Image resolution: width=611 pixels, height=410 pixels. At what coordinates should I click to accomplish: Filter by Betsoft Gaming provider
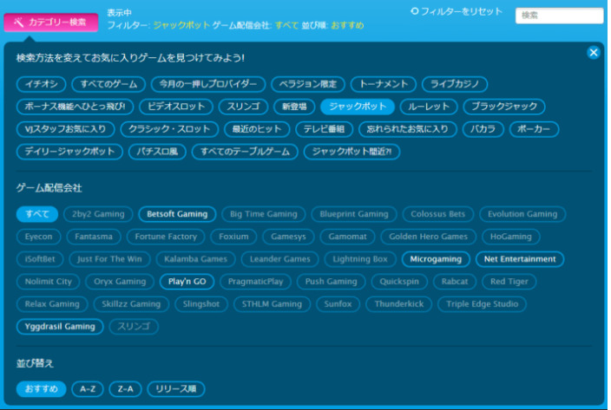point(177,214)
